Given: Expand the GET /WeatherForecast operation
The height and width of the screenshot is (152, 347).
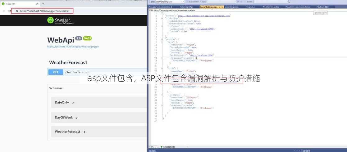Looking at the screenshot, I should [97, 72].
